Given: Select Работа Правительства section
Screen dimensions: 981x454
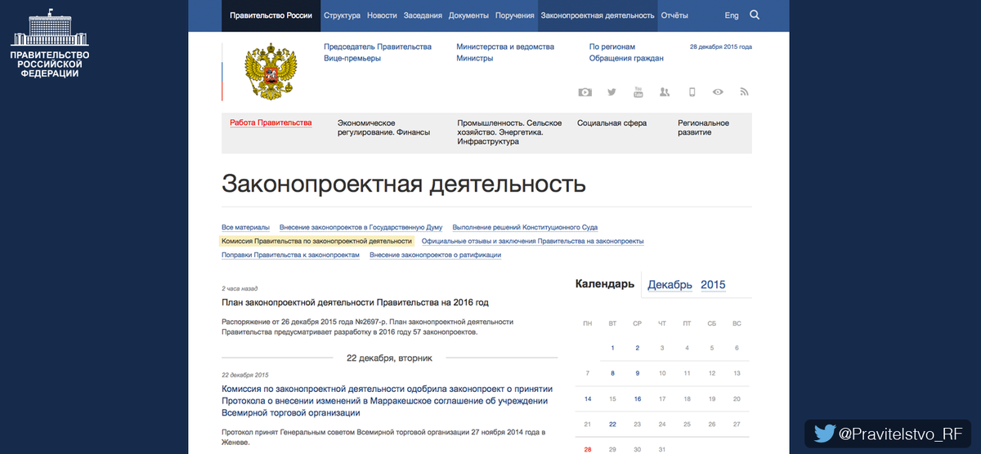Looking at the screenshot, I should click(271, 122).
